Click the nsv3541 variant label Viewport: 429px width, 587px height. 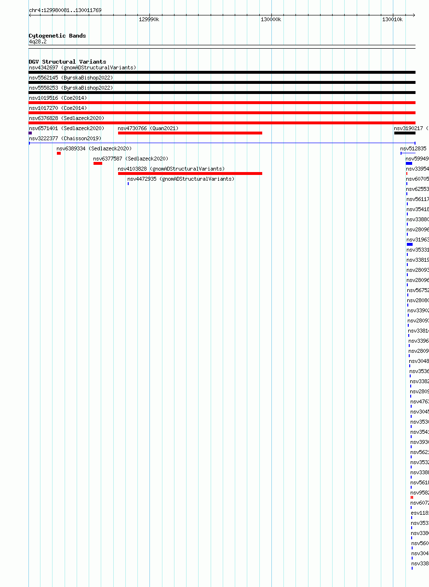point(420,432)
